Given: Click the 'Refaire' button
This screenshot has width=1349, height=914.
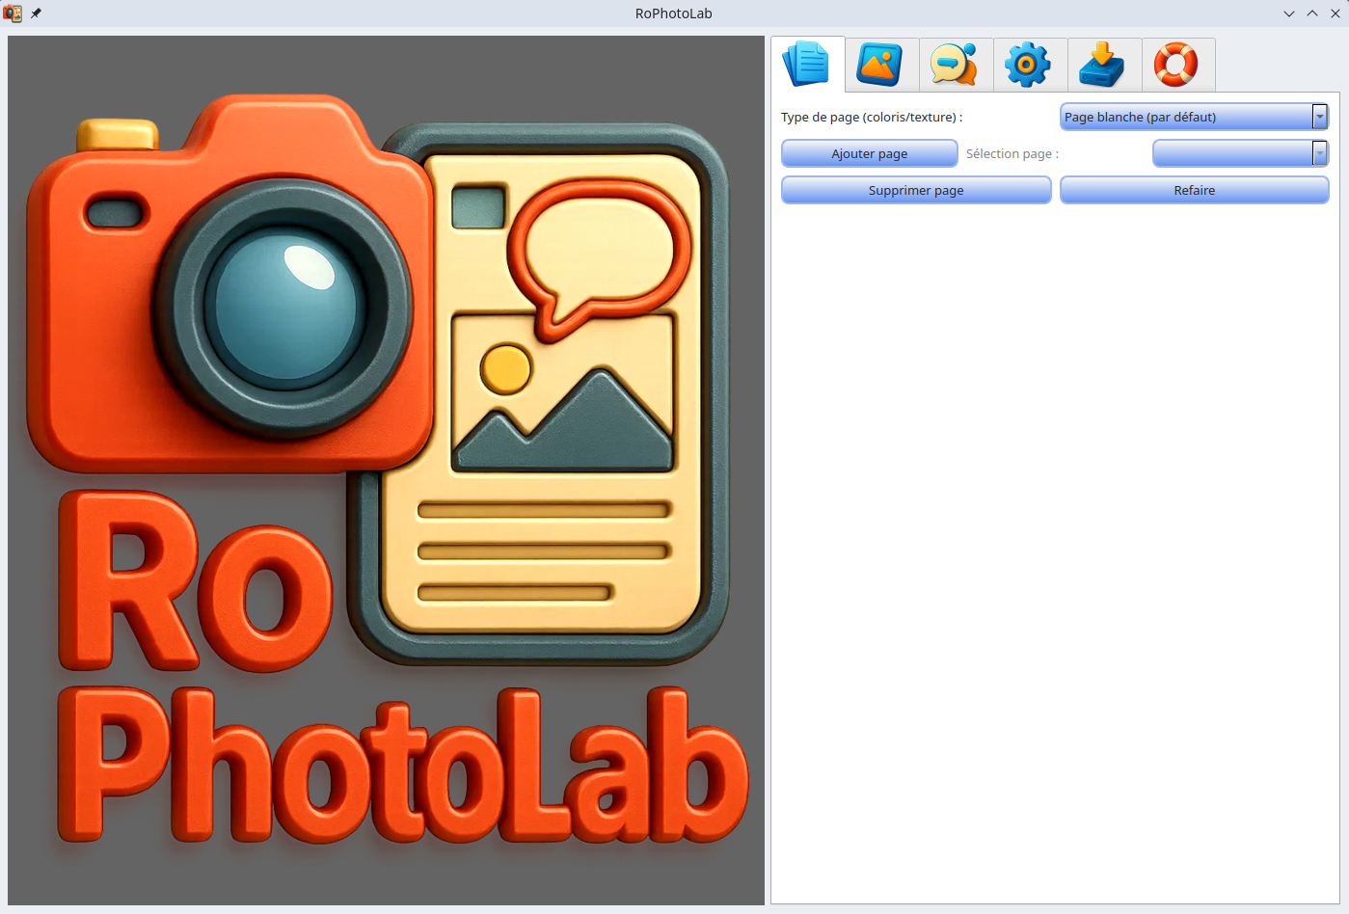Looking at the screenshot, I should click(x=1194, y=190).
